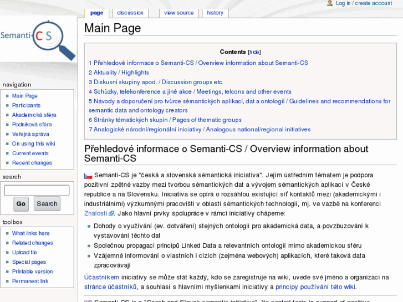This screenshot has height=302, width=403.
Task: Open Recent changes navigation link
Action: (x=32, y=163)
